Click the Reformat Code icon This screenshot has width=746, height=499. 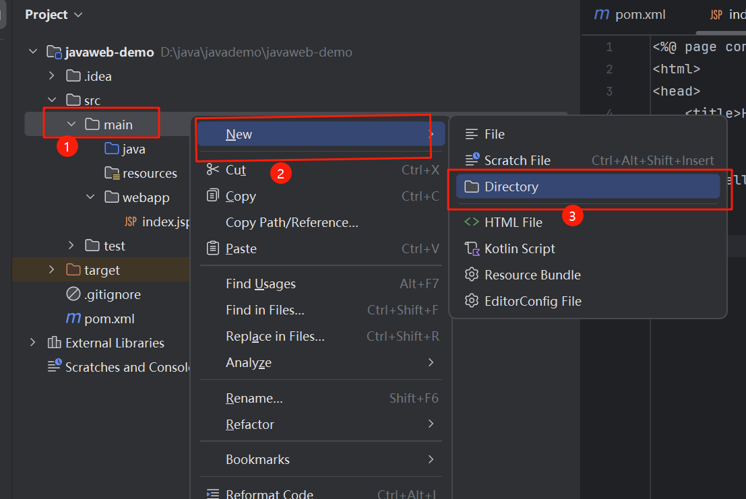coord(213,494)
